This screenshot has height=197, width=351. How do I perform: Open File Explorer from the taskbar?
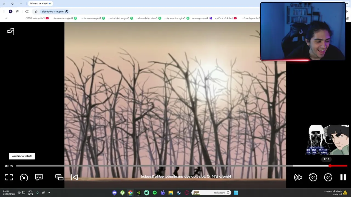pos(171,193)
